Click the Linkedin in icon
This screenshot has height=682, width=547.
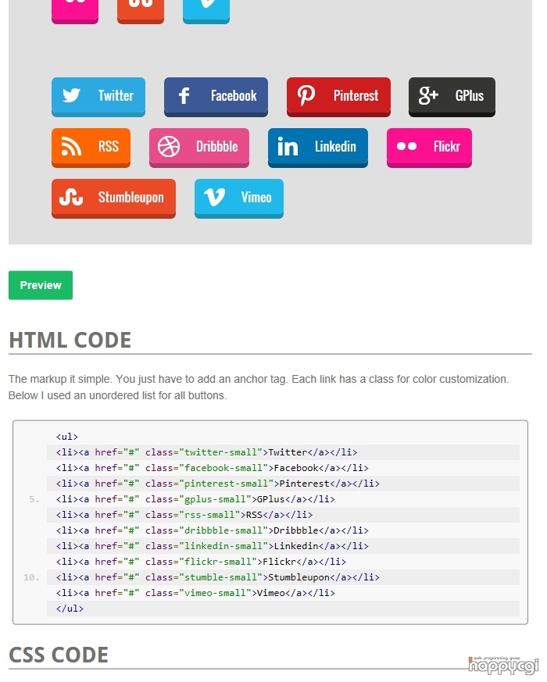(x=288, y=147)
